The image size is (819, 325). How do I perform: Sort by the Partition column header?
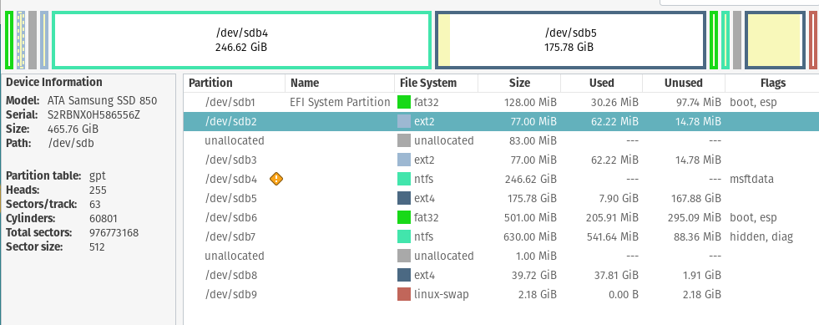click(x=235, y=83)
